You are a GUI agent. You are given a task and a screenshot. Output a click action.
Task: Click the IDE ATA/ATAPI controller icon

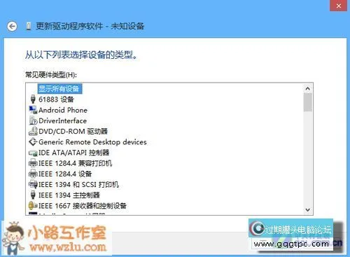pos(33,153)
